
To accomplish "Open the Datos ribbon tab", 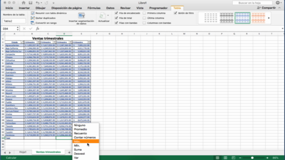I will [110, 8].
